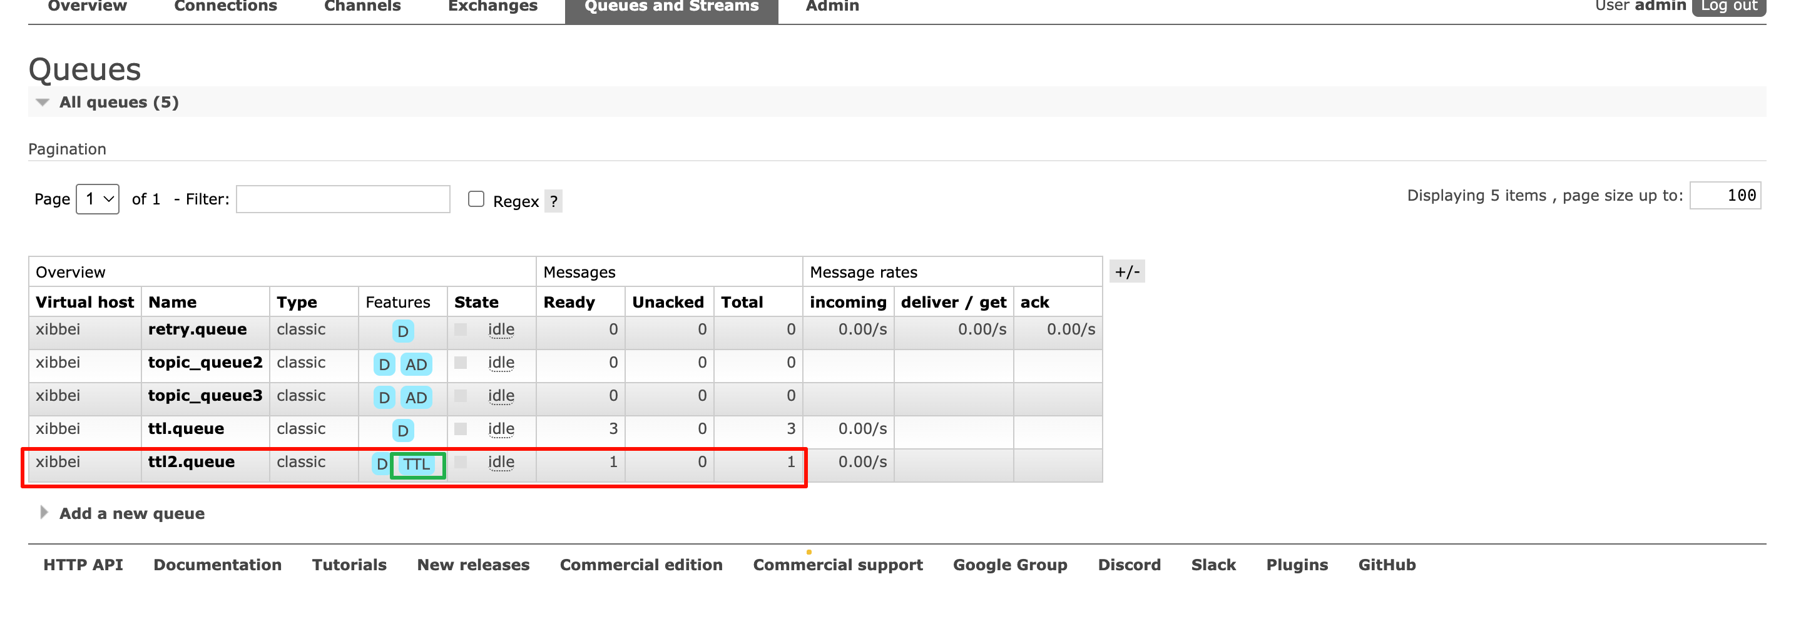Go to the Channels tab
This screenshot has width=1801, height=639.
pos(362,7)
